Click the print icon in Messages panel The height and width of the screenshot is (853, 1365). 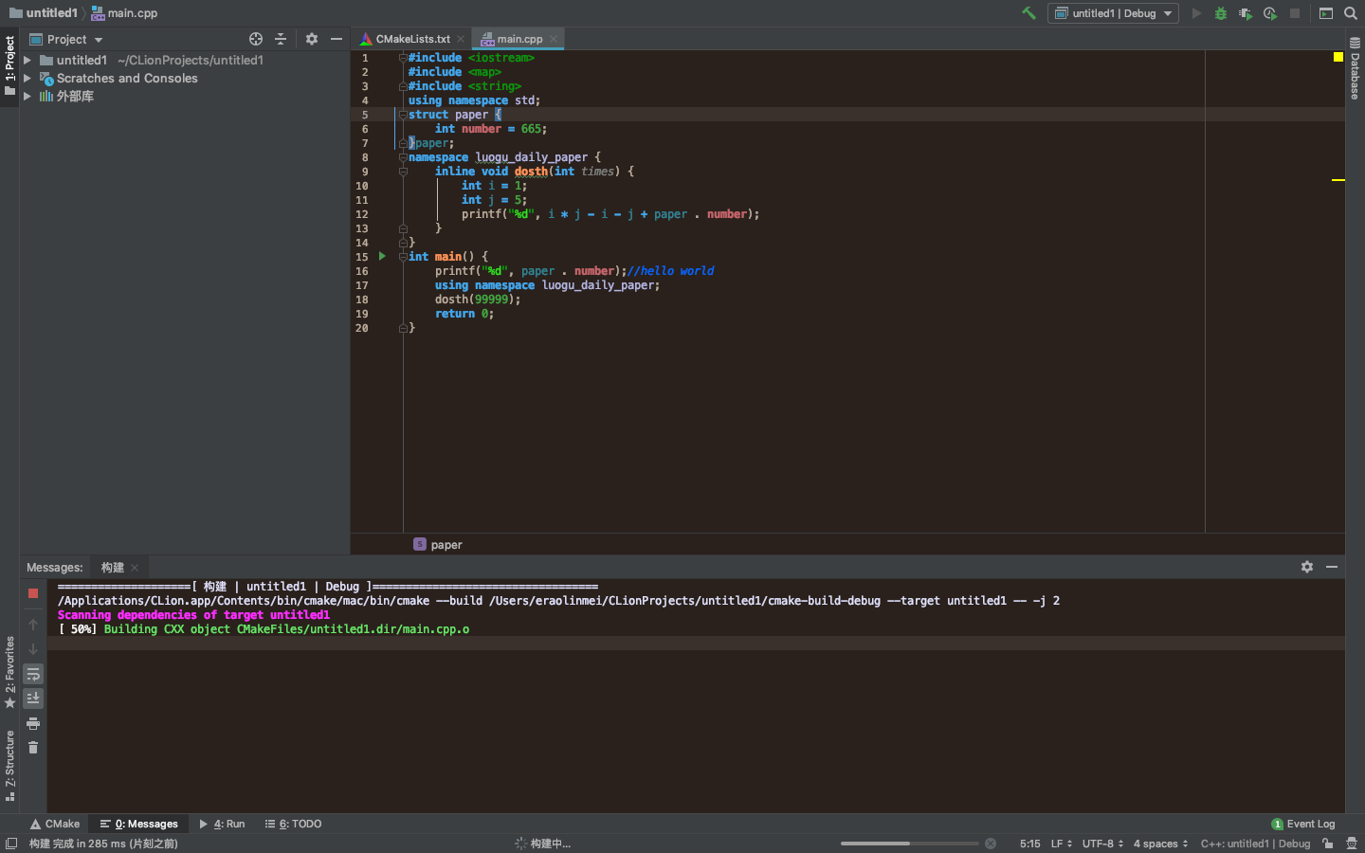(x=33, y=723)
